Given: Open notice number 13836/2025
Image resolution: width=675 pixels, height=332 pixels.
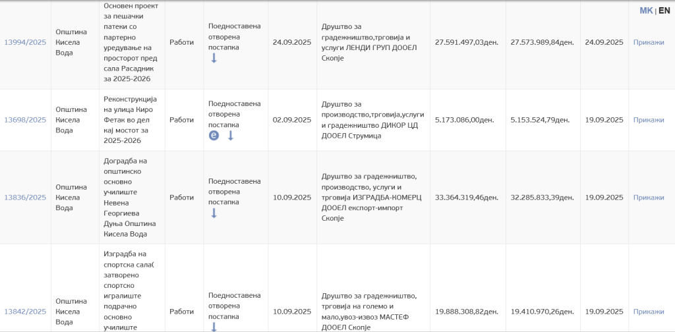Looking at the screenshot, I should [25, 198].
